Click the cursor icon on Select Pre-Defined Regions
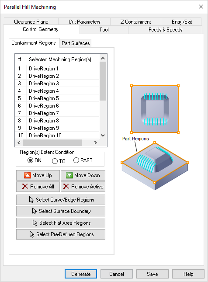Image resolution: width=208 pixels, height=282 pixels. point(31,234)
